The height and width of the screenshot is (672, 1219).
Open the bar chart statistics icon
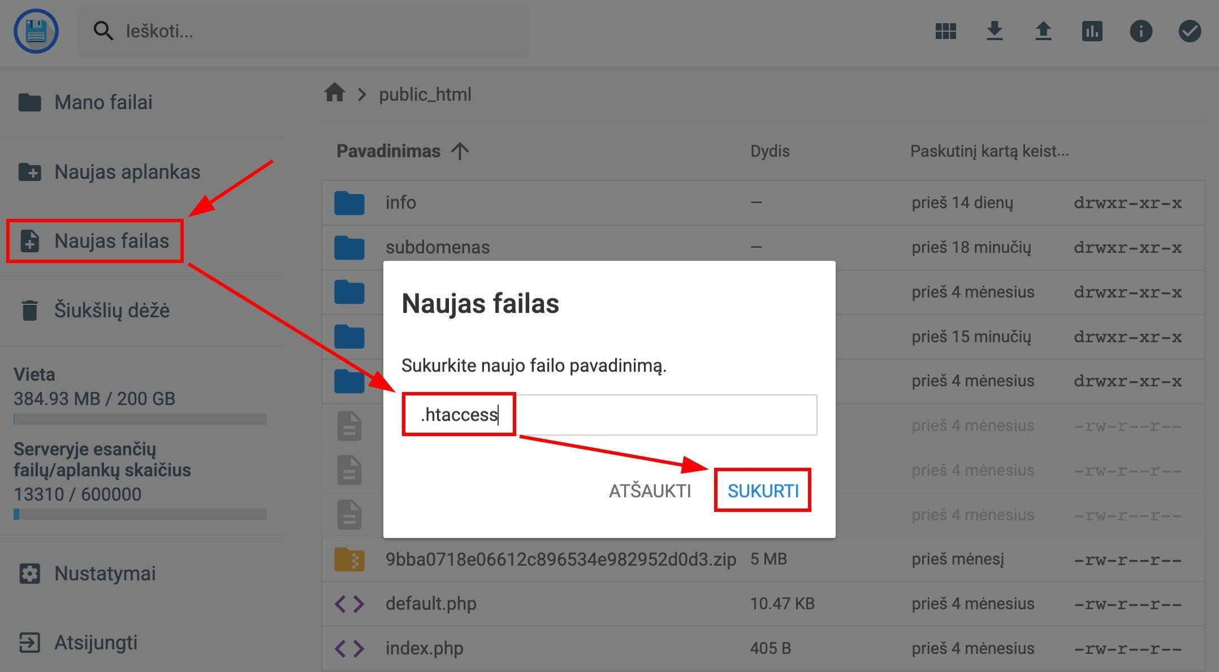[x=1092, y=31]
